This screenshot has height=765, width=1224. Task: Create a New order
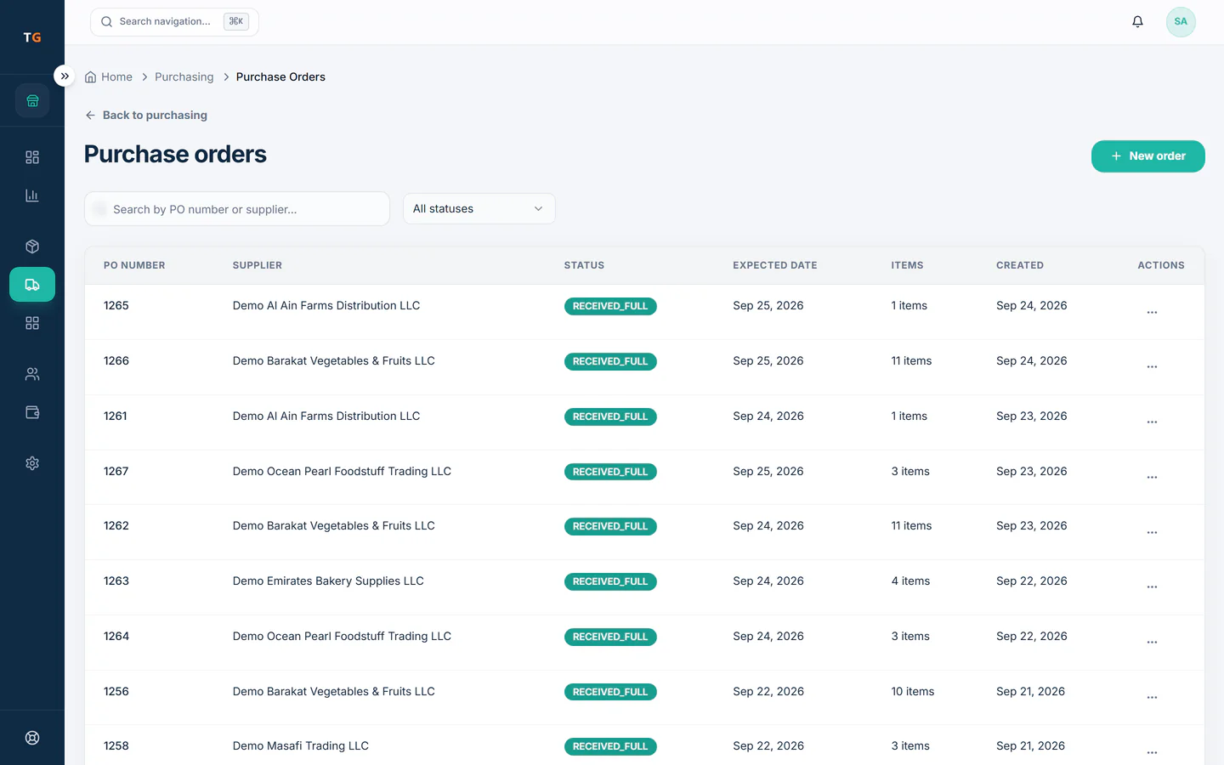(1147, 156)
